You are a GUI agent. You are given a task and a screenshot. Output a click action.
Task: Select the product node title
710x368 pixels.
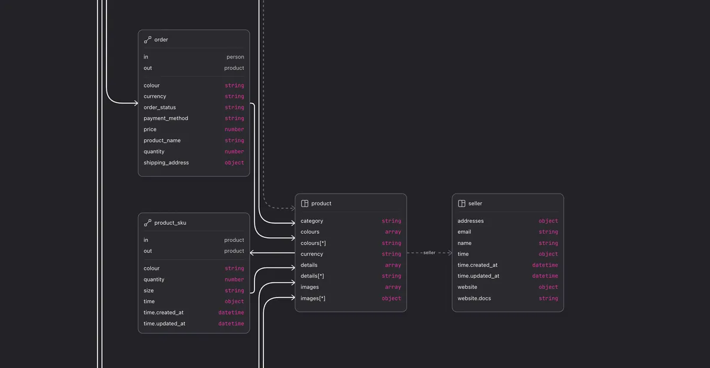[x=321, y=204]
